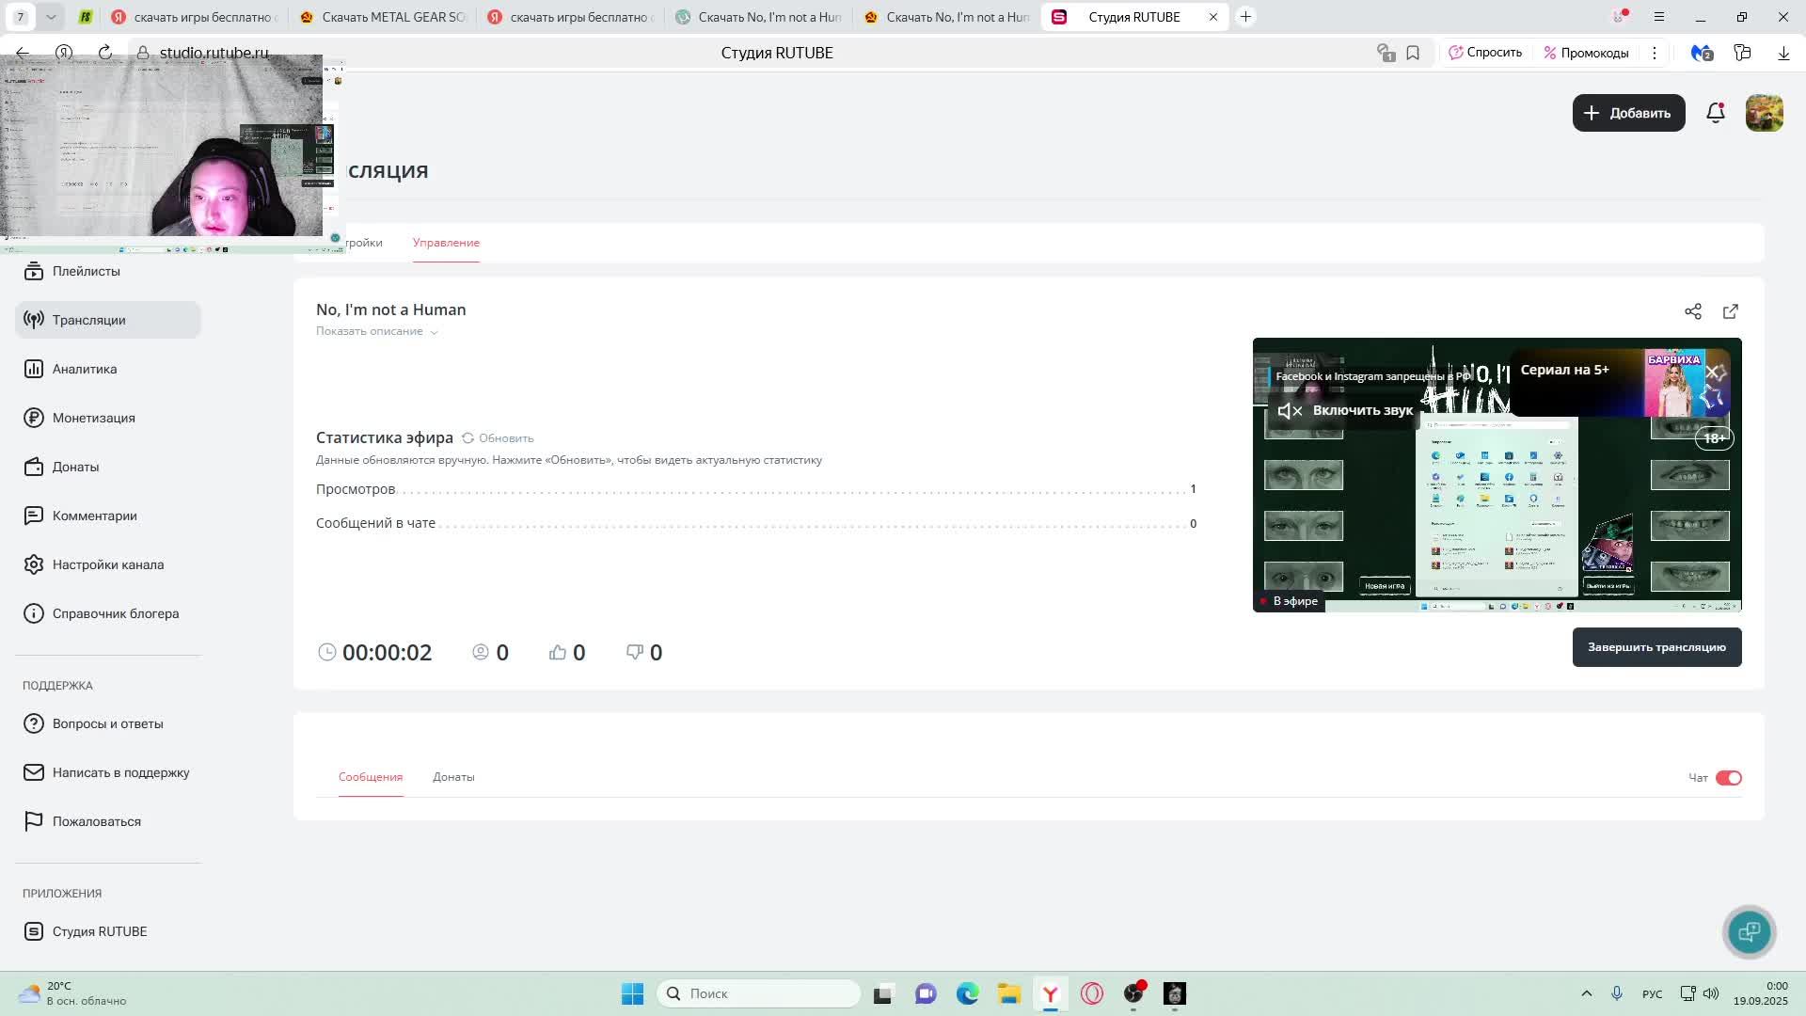Close the Сериал на 5+ ad banner
1806x1016 pixels.
[x=1713, y=373]
